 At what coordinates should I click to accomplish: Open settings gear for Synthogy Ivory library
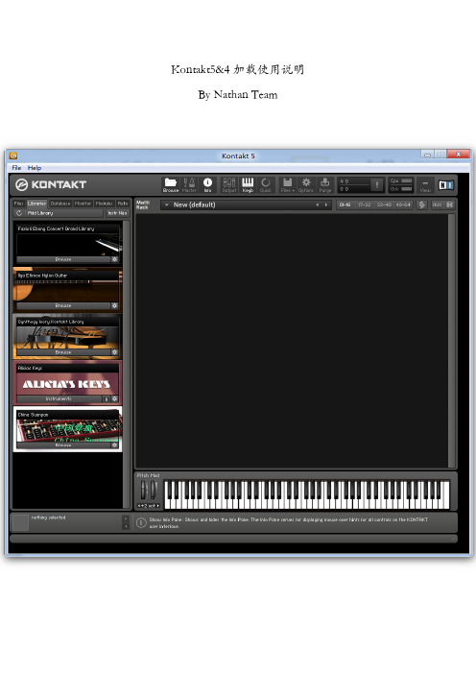115,352
